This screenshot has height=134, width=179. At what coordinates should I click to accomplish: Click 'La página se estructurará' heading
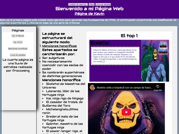click(x=57, y=38)
